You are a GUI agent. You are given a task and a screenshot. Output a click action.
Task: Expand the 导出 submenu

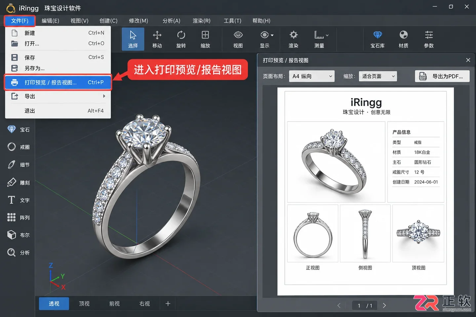click(x=58, y=96)
